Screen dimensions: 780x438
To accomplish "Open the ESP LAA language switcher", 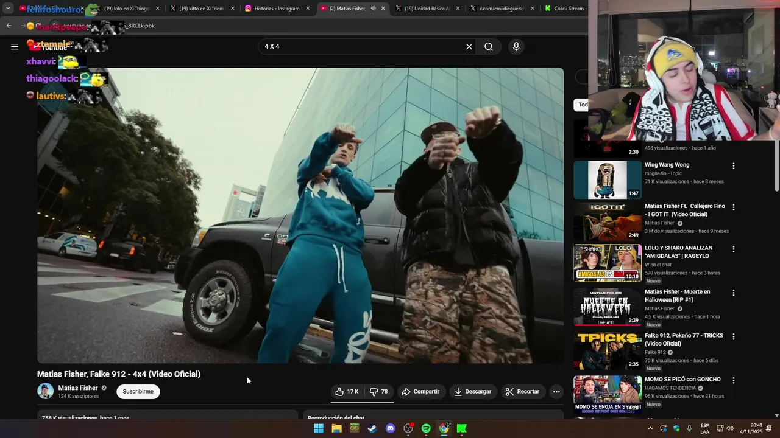I will [x=704, y=428].
